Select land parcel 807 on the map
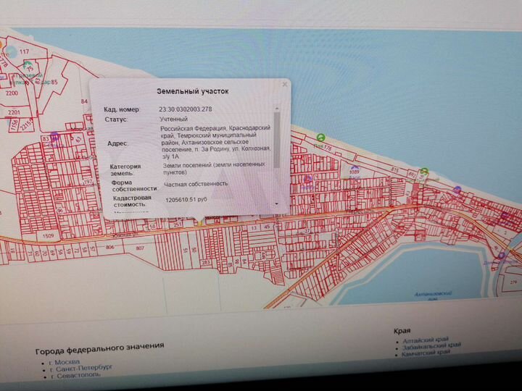Image resolution: width=522 pixels, height=391 pixels. coord(140,248)
